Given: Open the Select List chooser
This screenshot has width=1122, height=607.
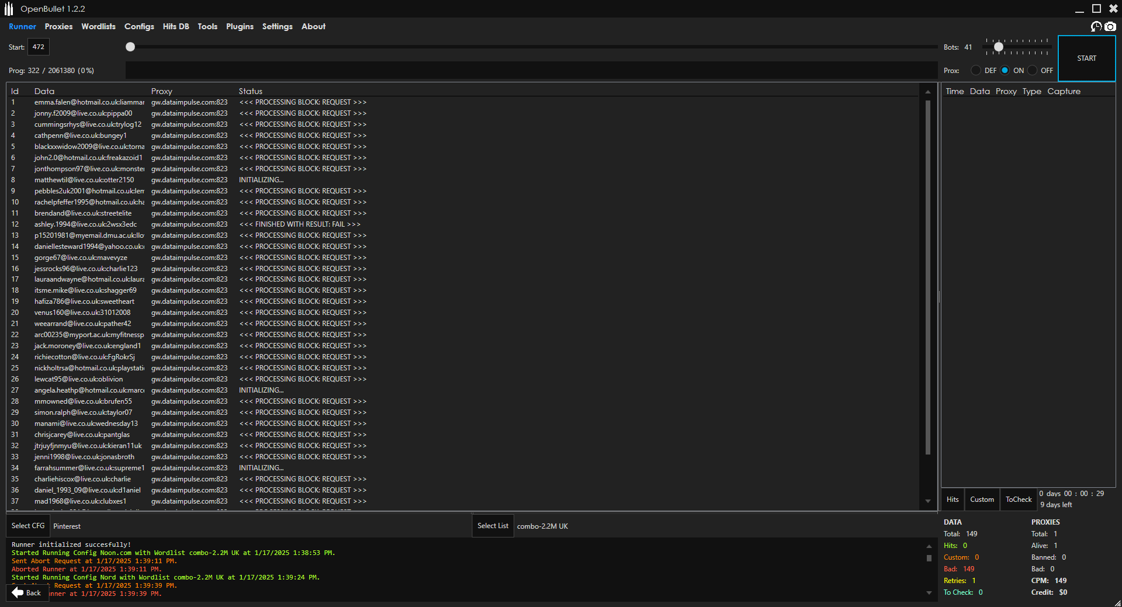Looking at the screenshot, I should coord(493,526).
